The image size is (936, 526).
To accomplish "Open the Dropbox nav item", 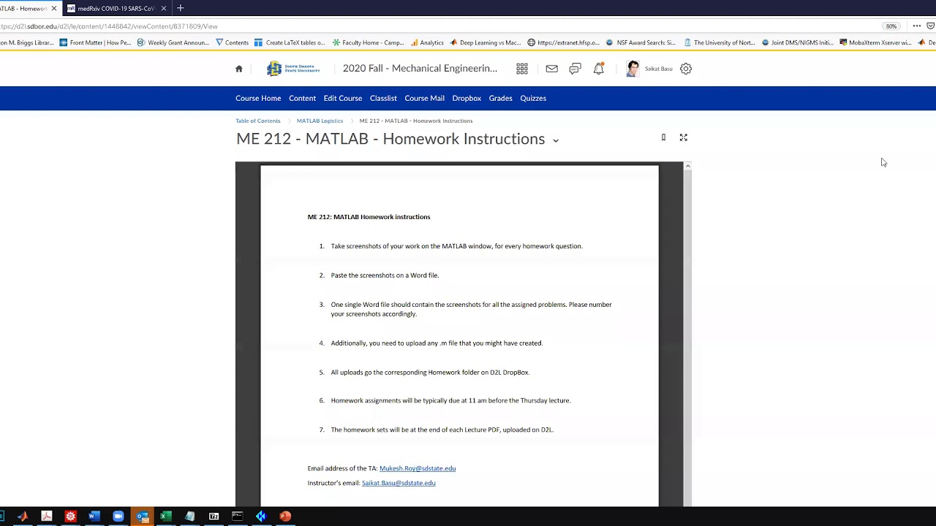I will pos(467,98).
